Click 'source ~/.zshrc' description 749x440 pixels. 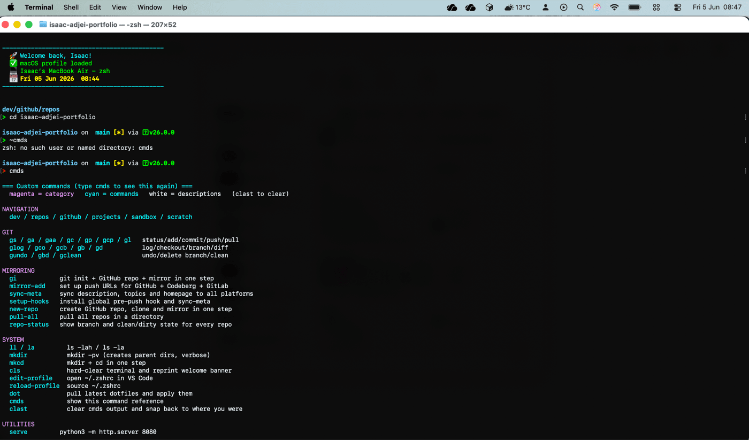tap(94, 385)
